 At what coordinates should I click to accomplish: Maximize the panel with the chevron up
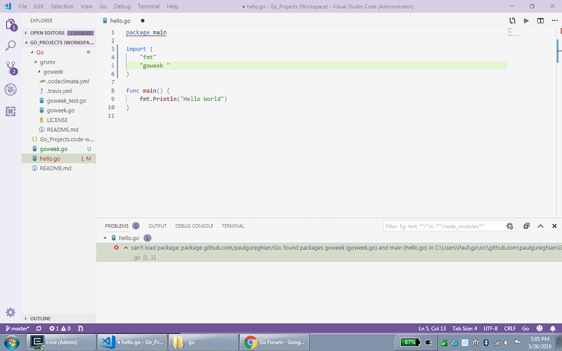(540, 226)
